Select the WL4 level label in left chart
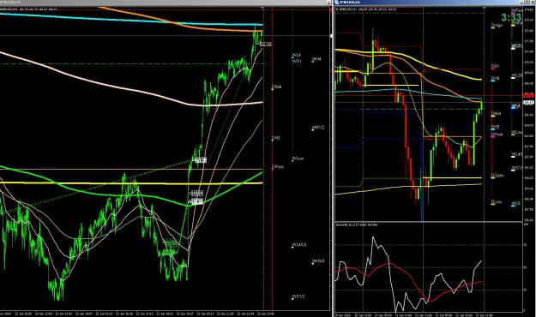The image size is (536, 317). (297, 55)
